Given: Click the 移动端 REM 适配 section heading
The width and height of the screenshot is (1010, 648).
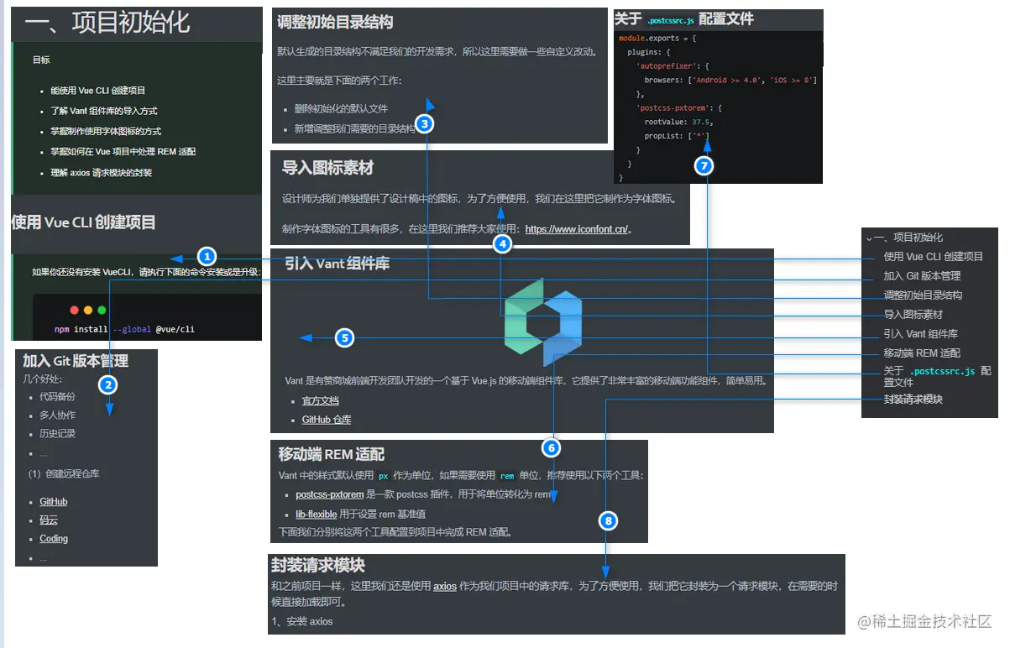Looking at the screenshot, I should pyautogui.click(x=332, y=454).
